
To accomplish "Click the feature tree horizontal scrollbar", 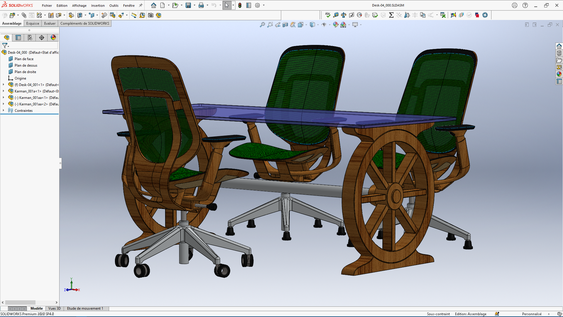I will click(x=20, y=302).
